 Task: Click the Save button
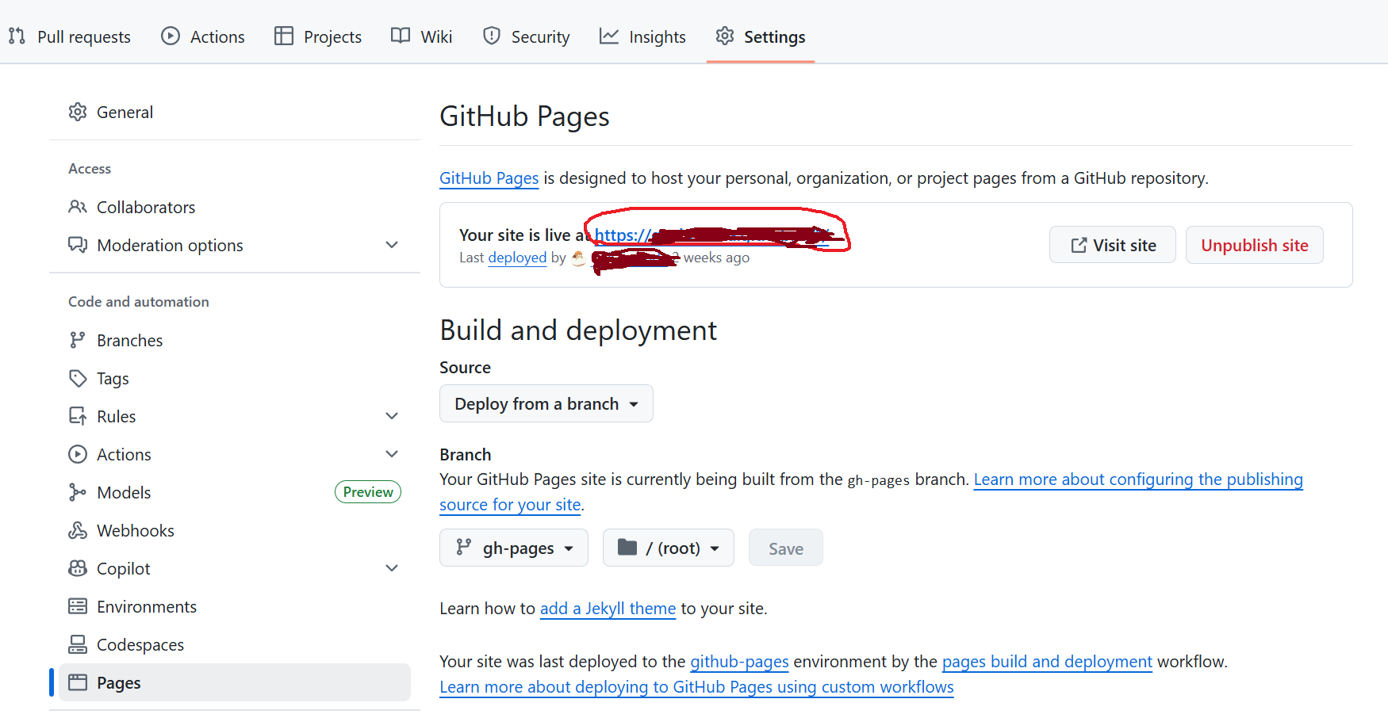786,548
